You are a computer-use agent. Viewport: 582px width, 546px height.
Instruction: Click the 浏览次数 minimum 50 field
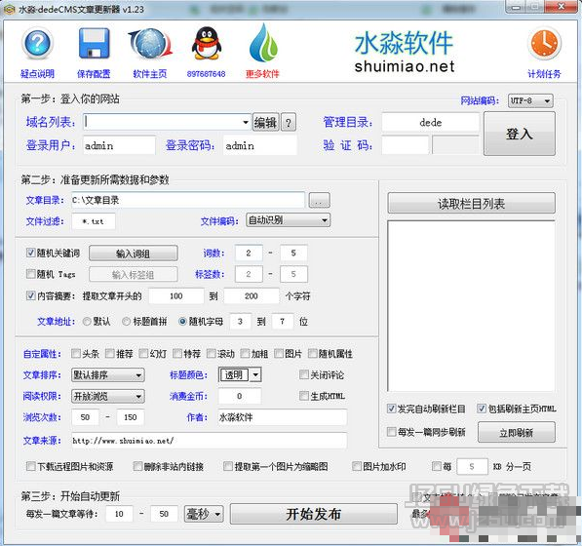coord(85,417)
